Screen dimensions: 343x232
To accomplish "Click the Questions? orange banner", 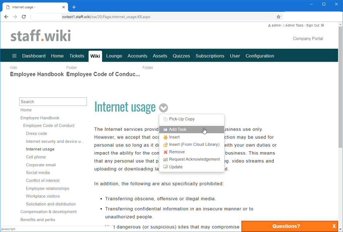I will pos(286,226).
